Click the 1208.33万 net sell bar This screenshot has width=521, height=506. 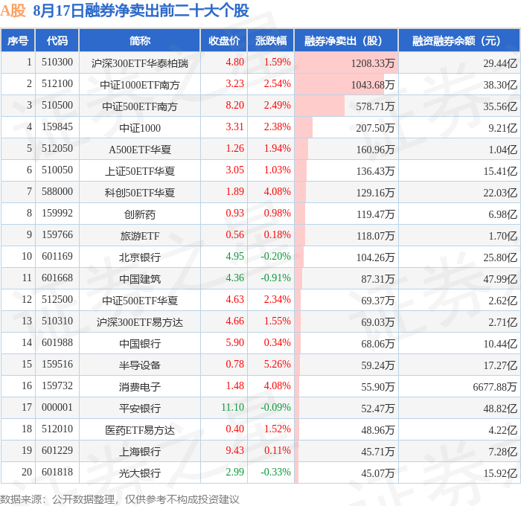[x=346, y=63]
